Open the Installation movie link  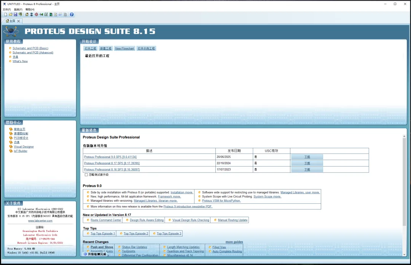point(182,192)
